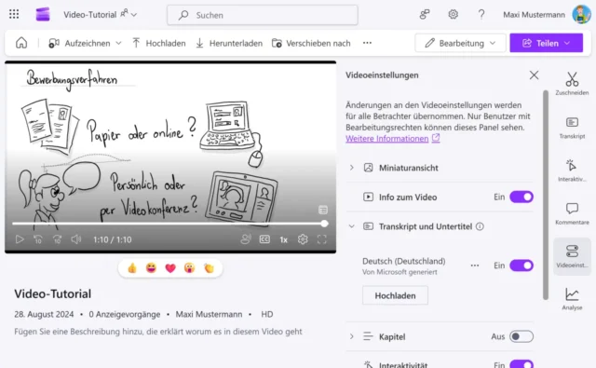The image size is (596, 368).
Task: Open the settings gear in header
Action: point(454,15)
